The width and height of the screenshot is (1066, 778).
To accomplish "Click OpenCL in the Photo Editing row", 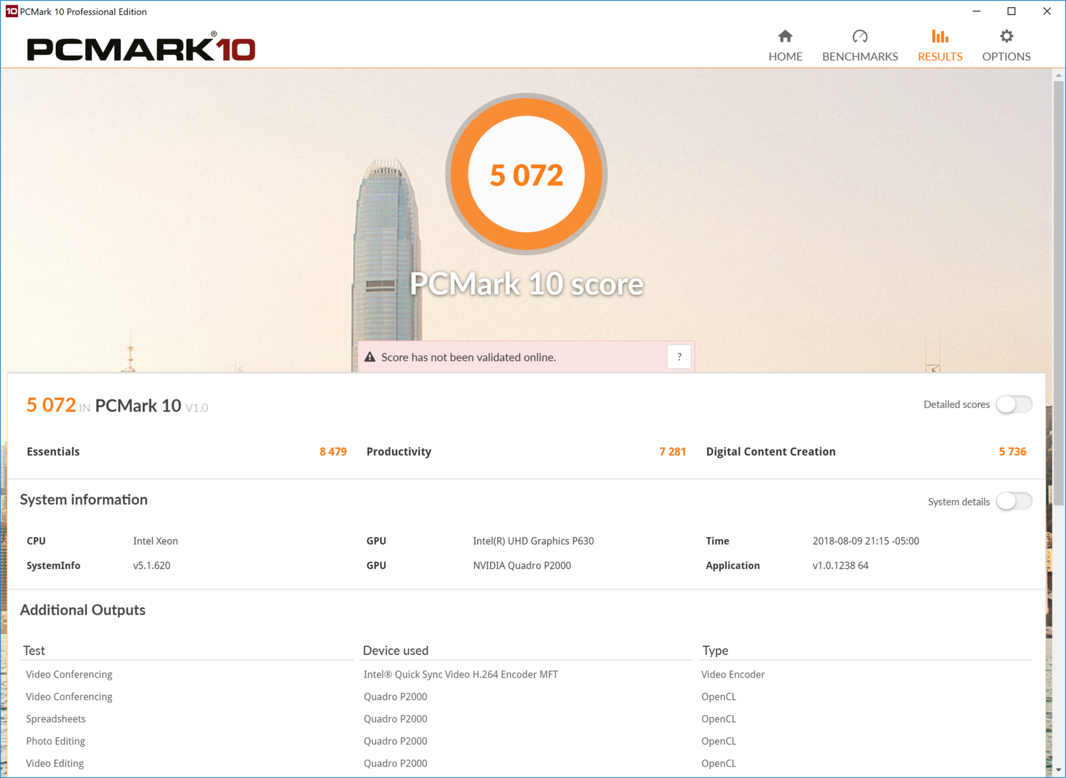I will 719,741.
